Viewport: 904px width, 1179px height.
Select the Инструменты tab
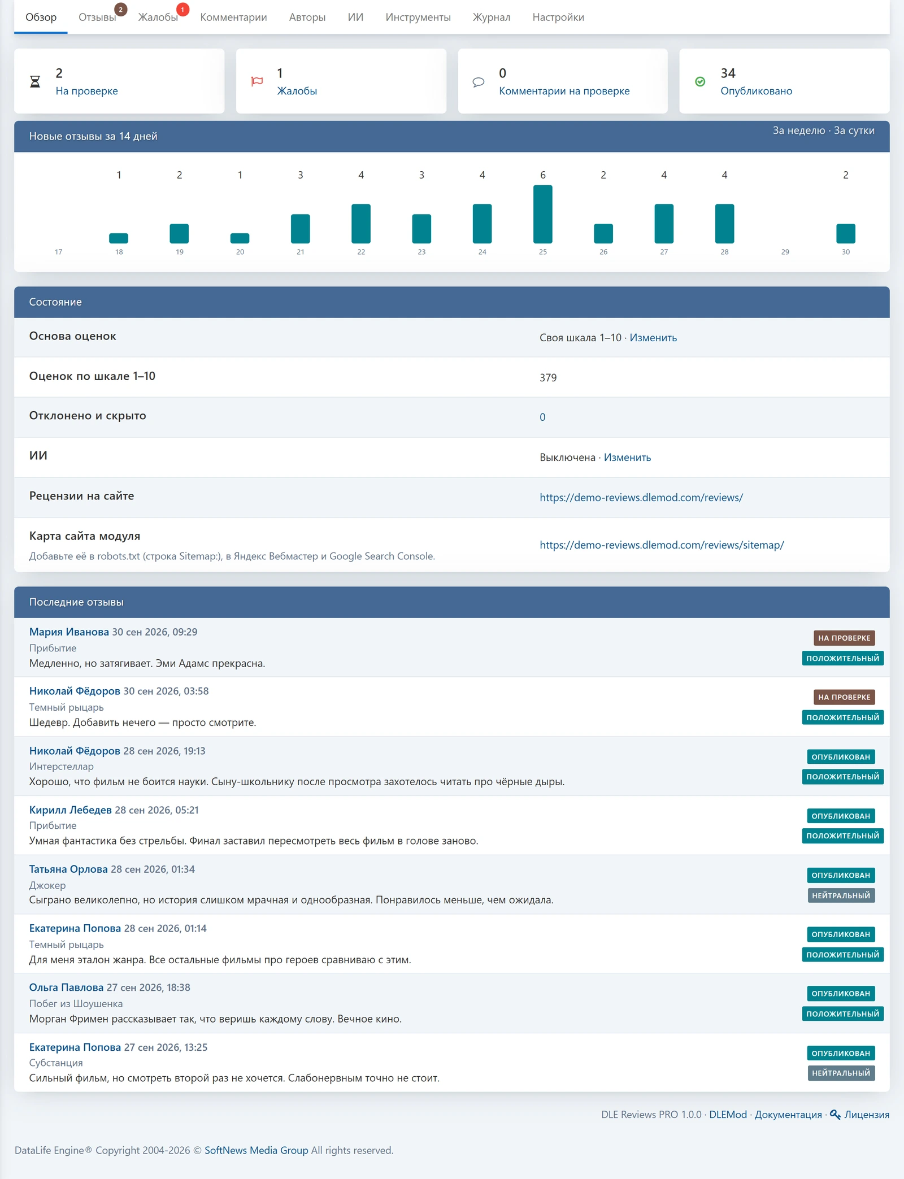tap(418, 17)
